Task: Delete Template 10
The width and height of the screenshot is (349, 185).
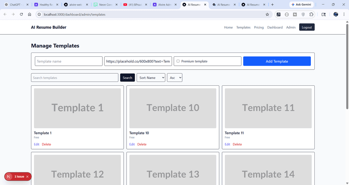Action: pyautogui.click(x=142, y=144)
